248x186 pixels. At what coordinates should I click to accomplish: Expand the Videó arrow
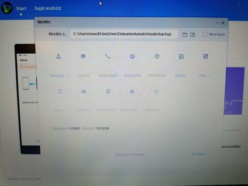90,110
